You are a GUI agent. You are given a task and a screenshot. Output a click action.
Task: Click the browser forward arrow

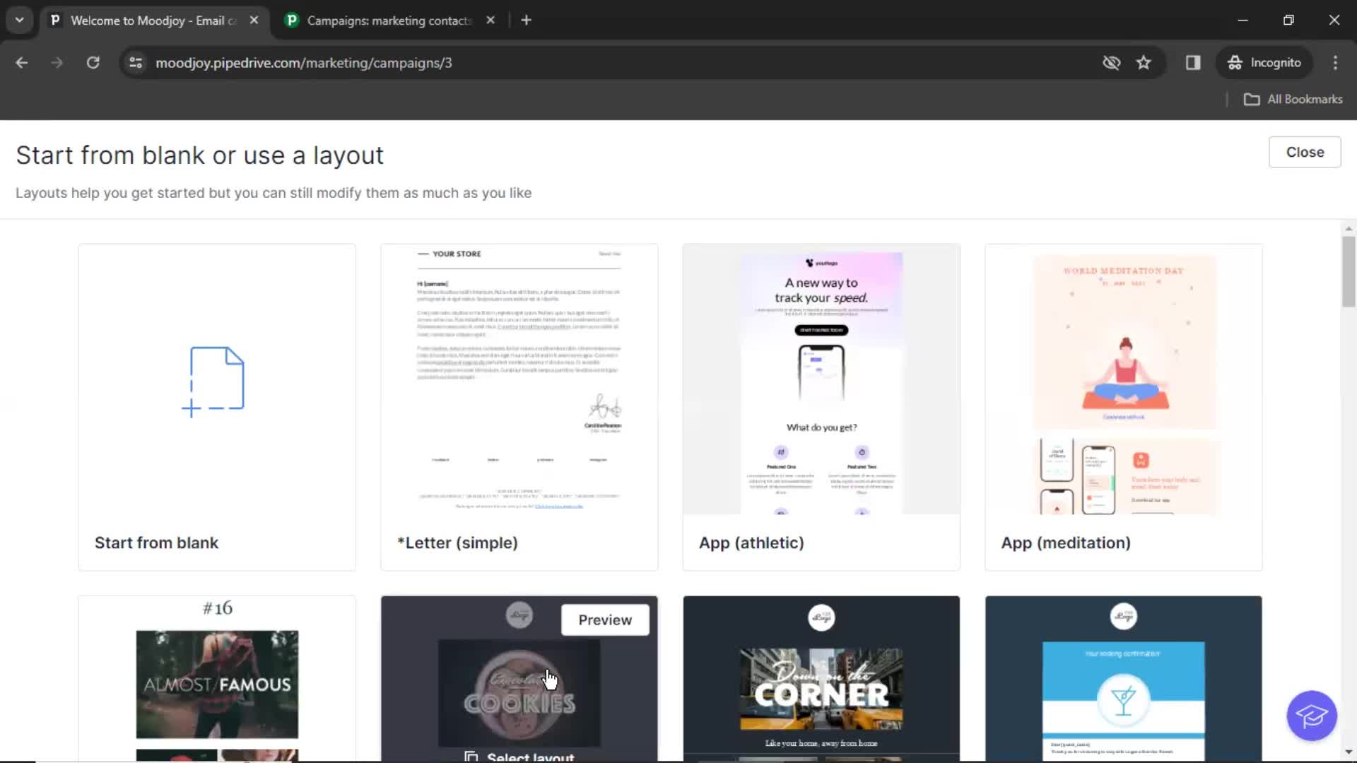point(57,63)
